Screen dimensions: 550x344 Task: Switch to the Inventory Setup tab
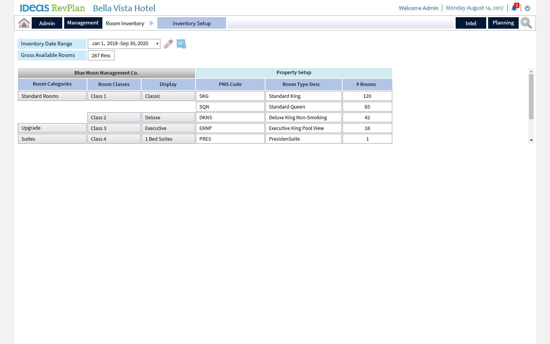tap(191, 23)
